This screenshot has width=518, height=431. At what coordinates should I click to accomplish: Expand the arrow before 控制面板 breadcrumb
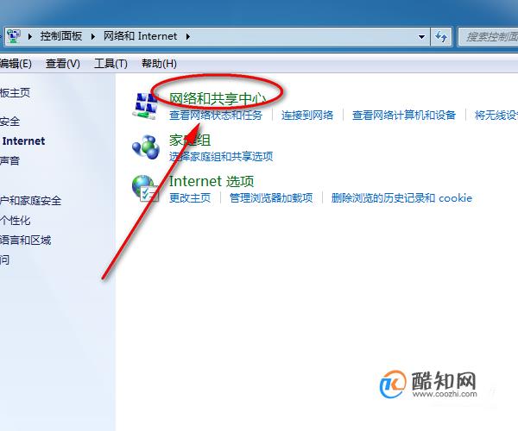[29, 36]
